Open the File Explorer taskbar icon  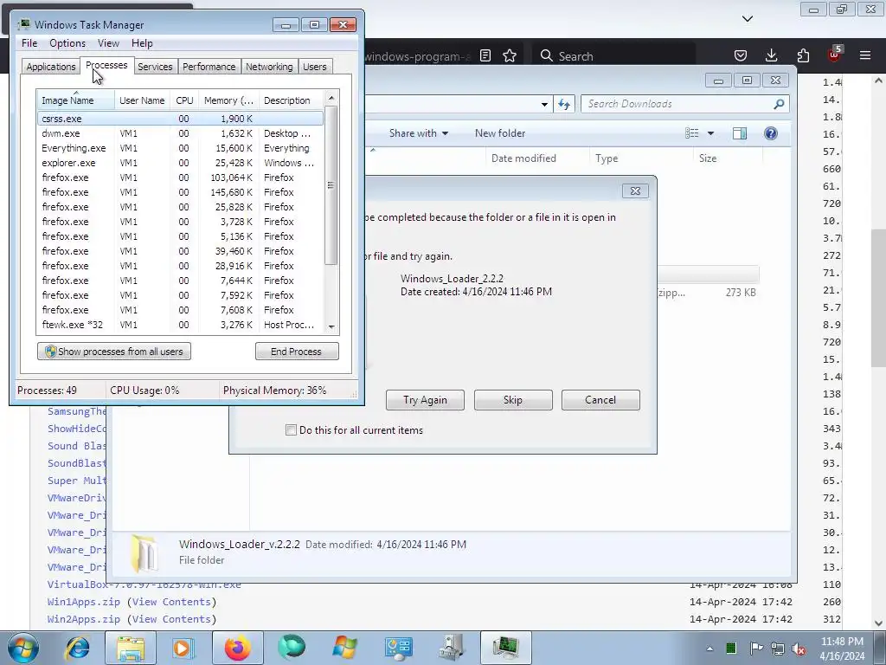(131, 648)
